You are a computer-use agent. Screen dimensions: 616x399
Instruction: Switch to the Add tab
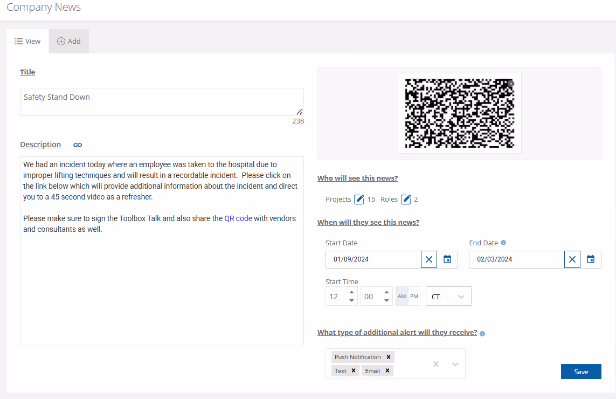click(x=69, y=42)
